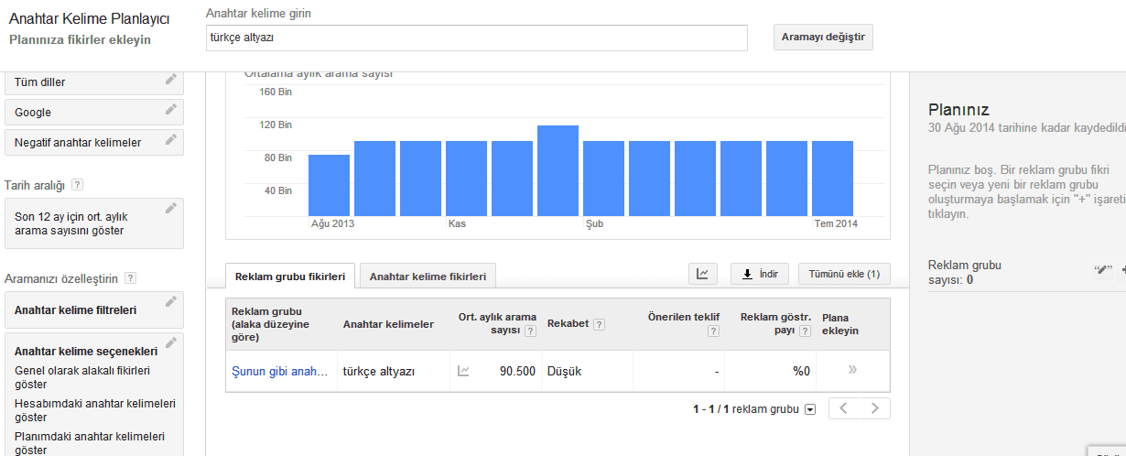Screen dimensions: 1126x456
Task: Edit the Tüm diller language setting pencil
Action: pyautogui.click(x=170, y=80)
